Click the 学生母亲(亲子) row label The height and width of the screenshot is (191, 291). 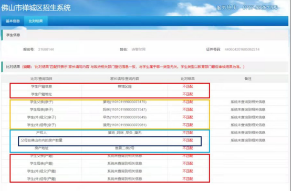coord(41,109)
